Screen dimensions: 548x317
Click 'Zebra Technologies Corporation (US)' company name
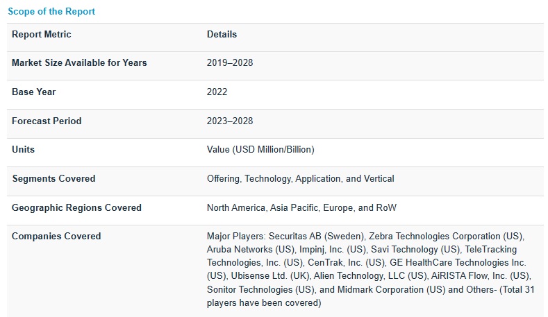(446, 237)
